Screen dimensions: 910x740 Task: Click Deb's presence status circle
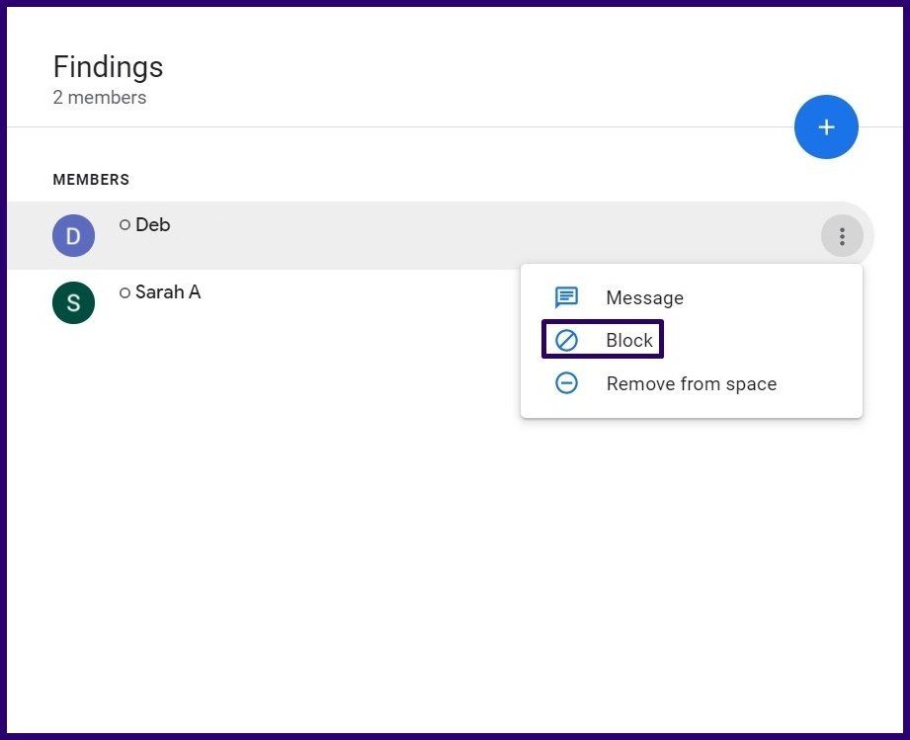click(124, 224)
